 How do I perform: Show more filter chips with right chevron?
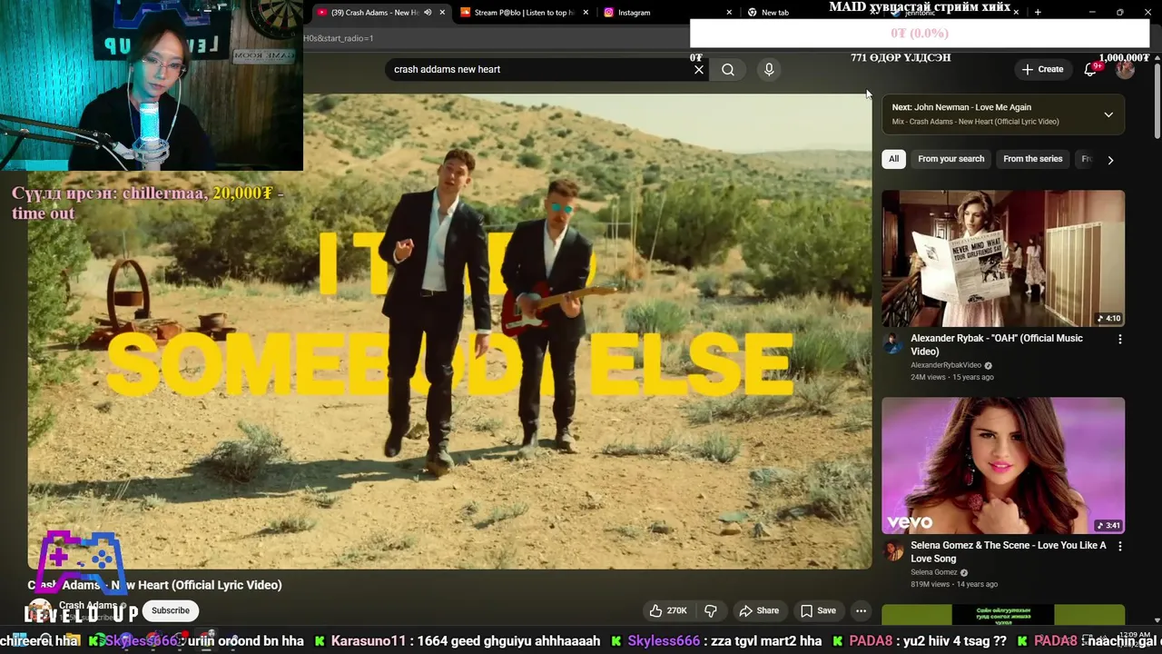(x=1110, y=160)
